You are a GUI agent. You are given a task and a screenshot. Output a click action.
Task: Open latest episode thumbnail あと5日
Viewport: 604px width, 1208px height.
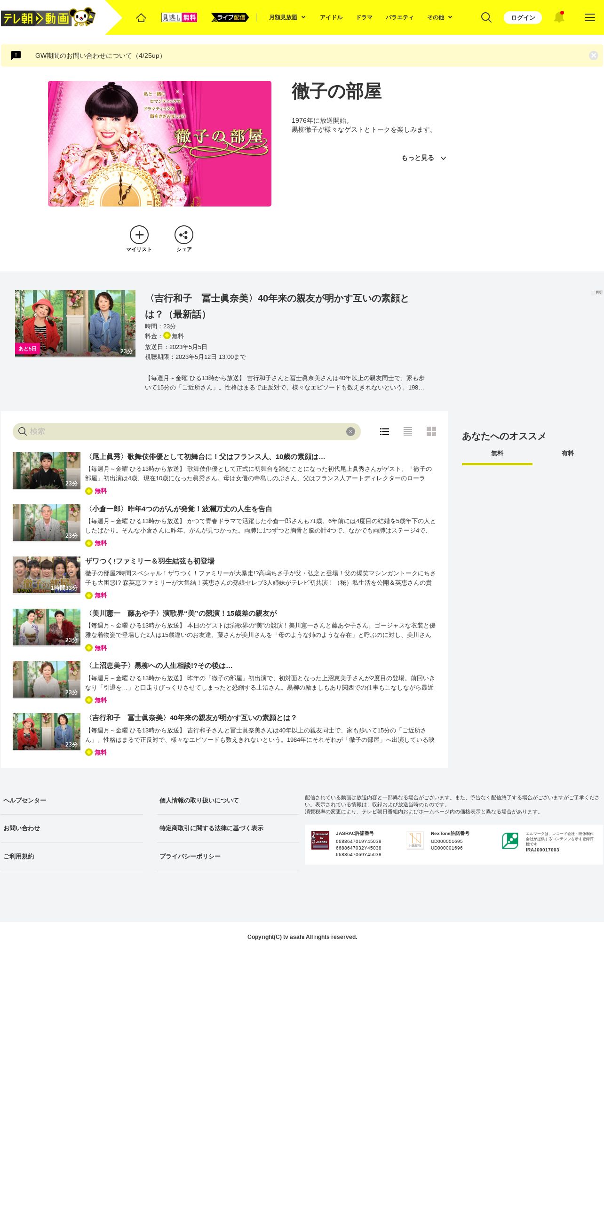pyautogui.click(x=75, y=324)
